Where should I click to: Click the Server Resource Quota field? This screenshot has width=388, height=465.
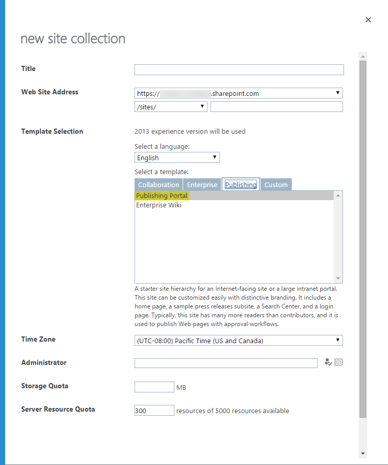coord(154,411)
